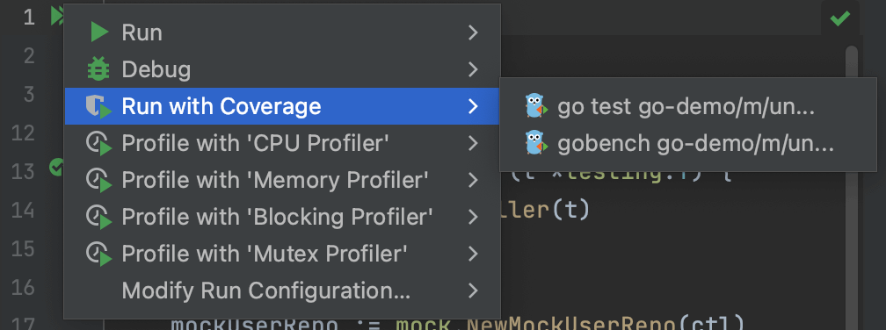Expand the Modify Run Configuration submenu arrow
886x330 pixels.
pyautogui.click(x=474, y=291)
